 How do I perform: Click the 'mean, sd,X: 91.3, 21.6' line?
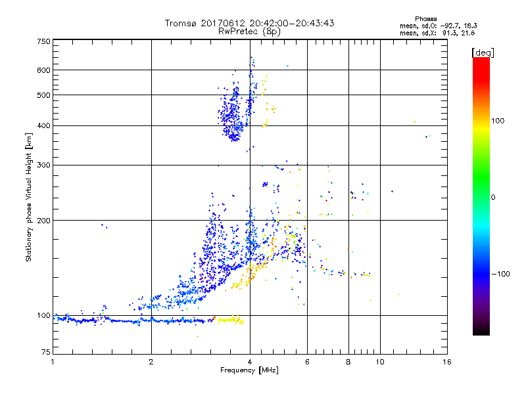coord(437,33)
